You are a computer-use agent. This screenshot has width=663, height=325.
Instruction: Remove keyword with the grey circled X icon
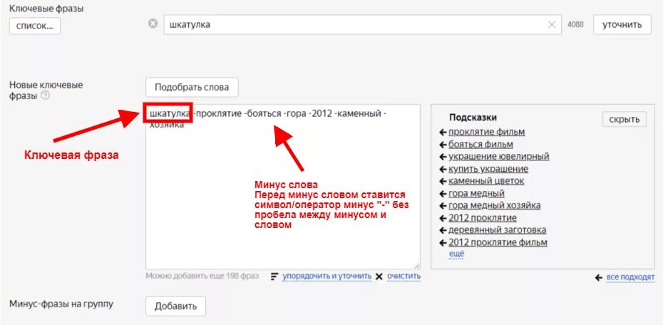(x=153, y=24)
